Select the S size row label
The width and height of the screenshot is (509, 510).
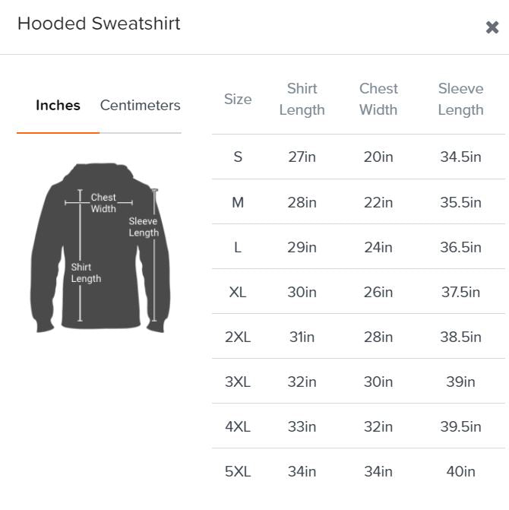(x=238, y=157)
